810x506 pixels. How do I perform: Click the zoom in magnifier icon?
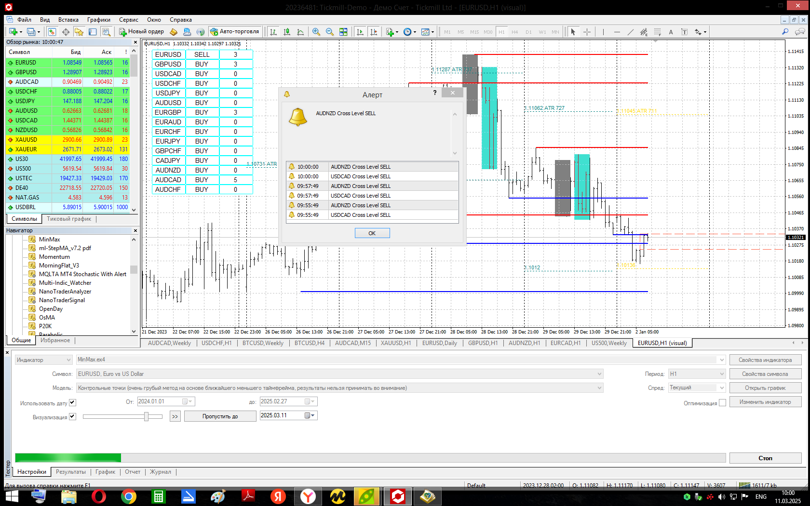(x=316, y=32)
